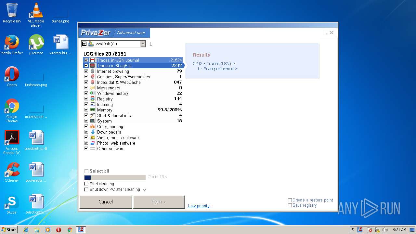Open the Low priority link

[x=199, y=206]
